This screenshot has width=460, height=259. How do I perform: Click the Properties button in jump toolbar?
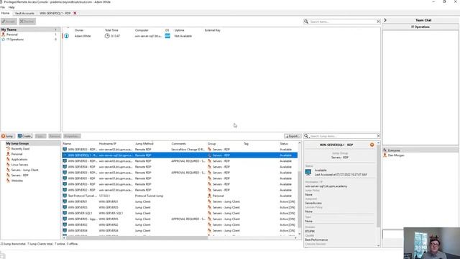click(x=72, y=136)
